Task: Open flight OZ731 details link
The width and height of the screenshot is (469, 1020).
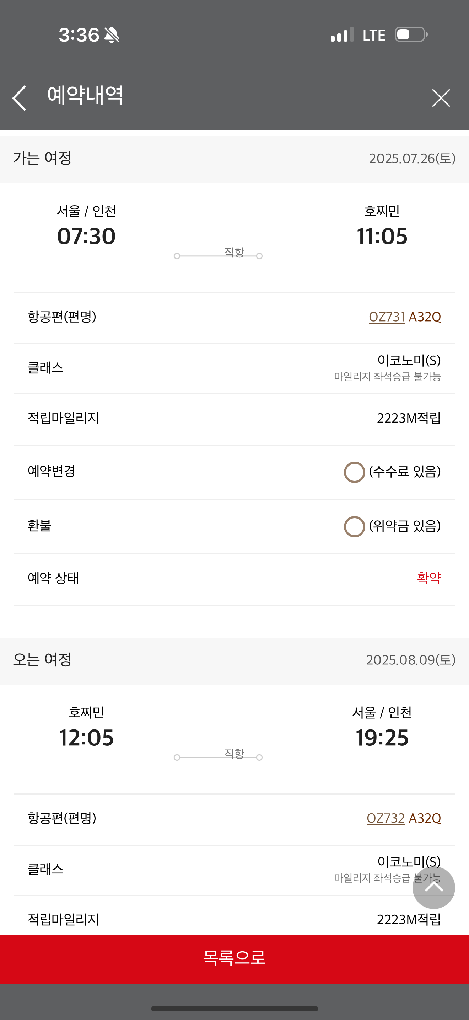Action: 386,317
